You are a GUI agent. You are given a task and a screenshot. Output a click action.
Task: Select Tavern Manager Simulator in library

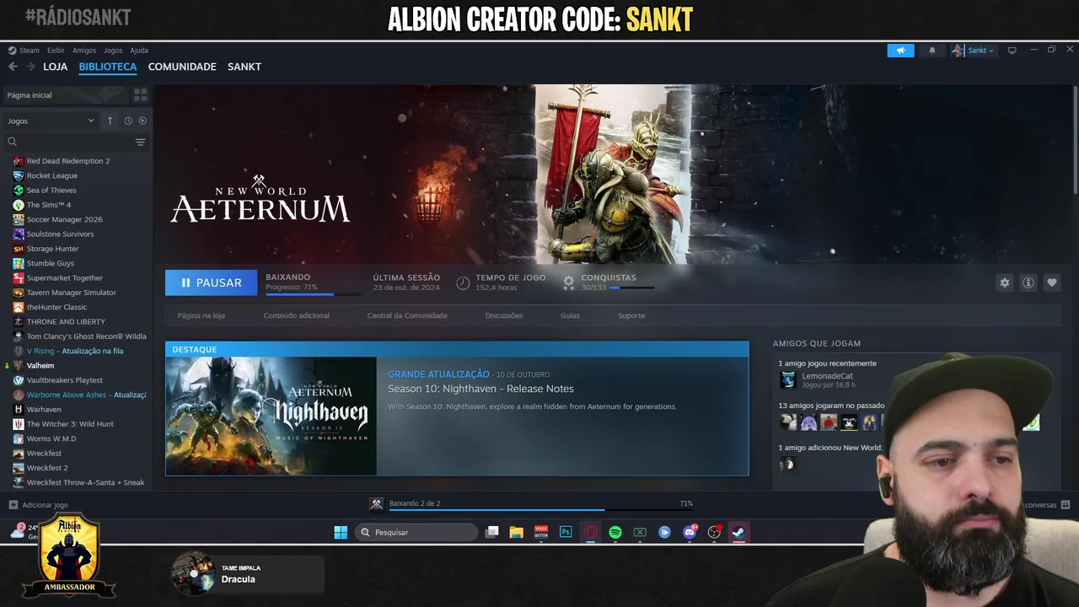tap(72, 293)
